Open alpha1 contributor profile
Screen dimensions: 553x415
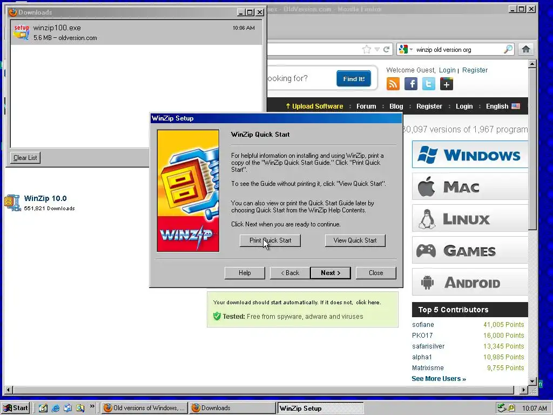pos(422,357)
